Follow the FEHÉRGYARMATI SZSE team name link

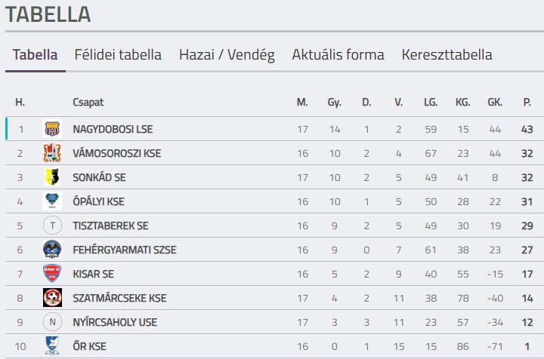[124, 250]
